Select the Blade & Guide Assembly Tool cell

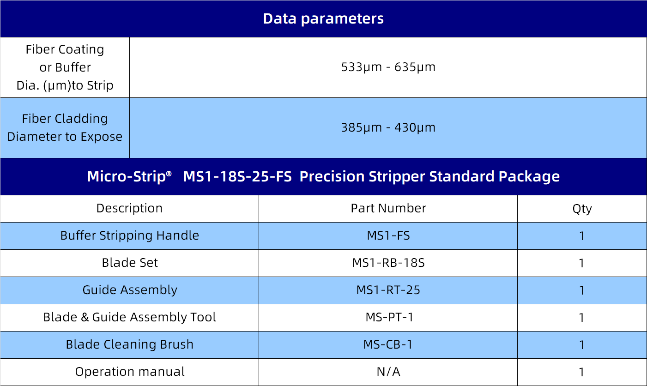tap(129, 318)
